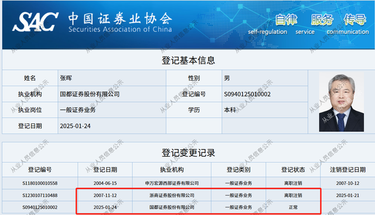This screenshot has height=215, width=375.
Task: Click registration number S1230107110488
Action: (x=40, y=196)
